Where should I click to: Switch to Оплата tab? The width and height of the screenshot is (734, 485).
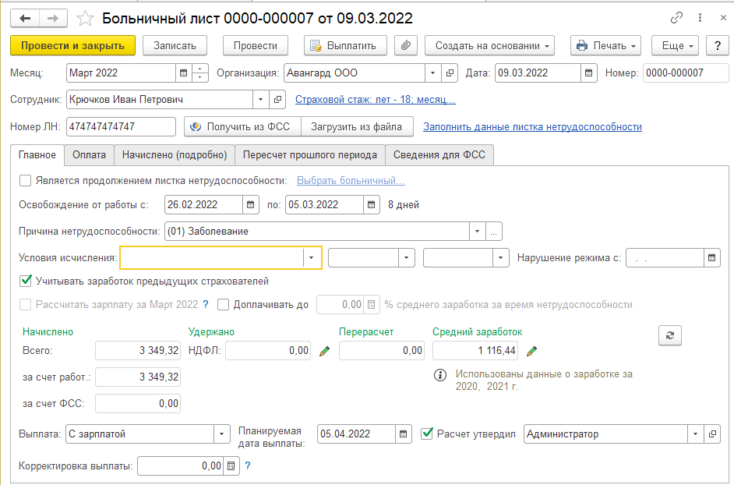click(89, 155)
